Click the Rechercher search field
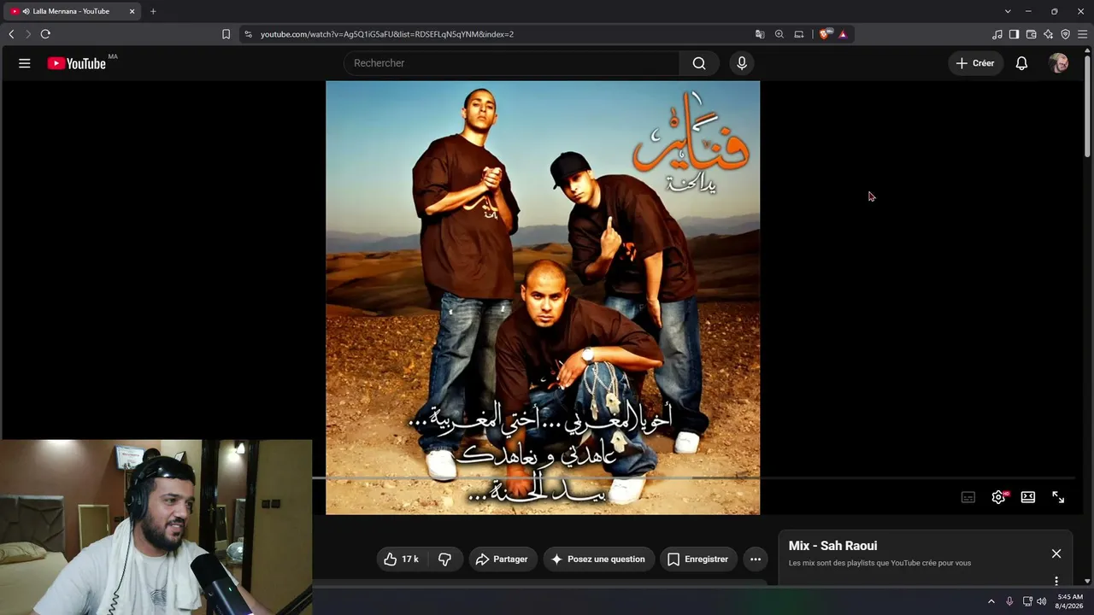 [512, 63]
